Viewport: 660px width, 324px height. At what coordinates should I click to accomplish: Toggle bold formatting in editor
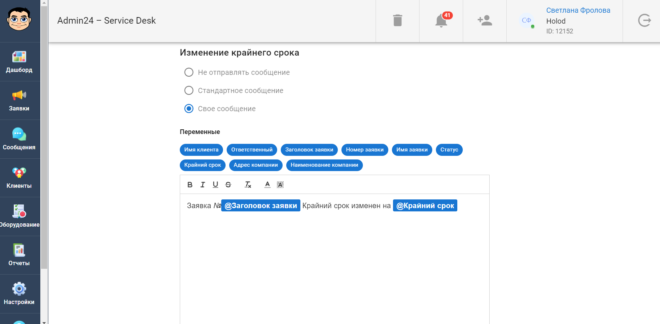[x=190, y=185]
